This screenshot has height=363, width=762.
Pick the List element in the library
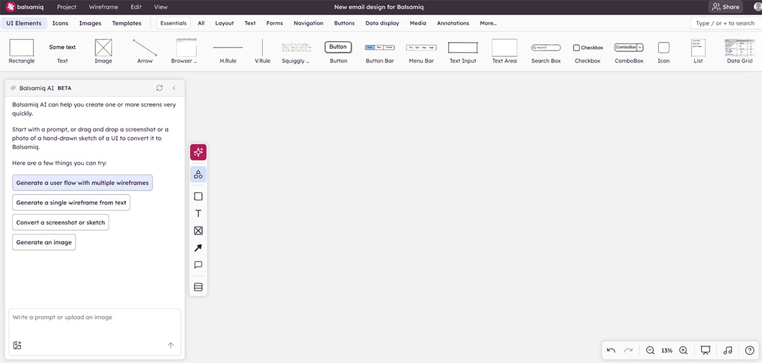[x=698, y=51]
